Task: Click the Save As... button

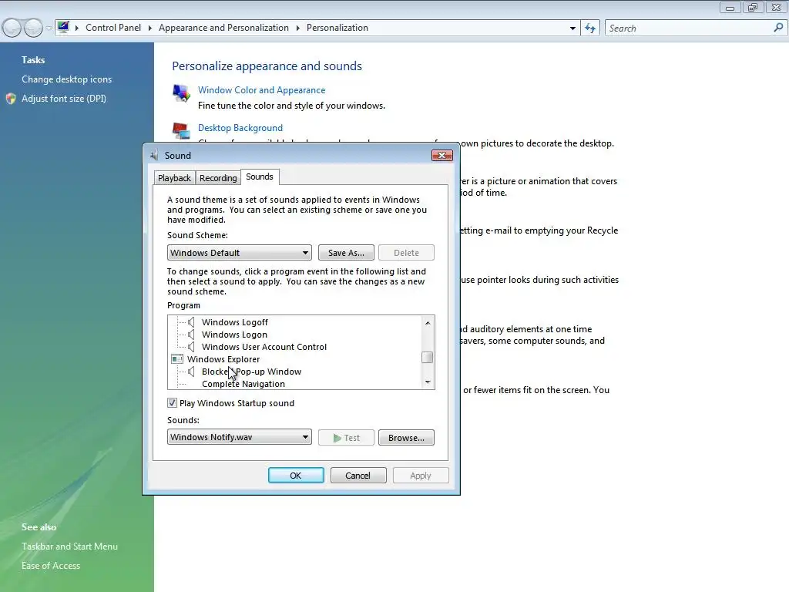Action: [x=346, y=253]
